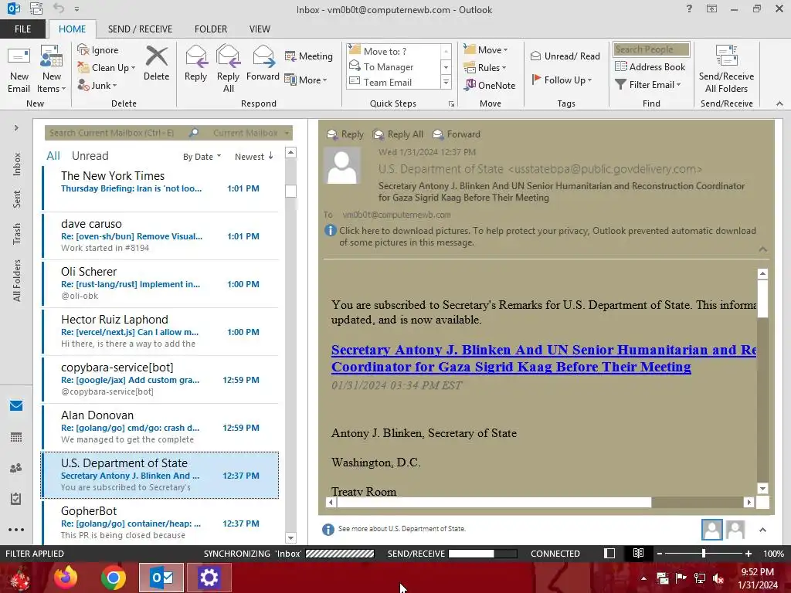Open the dave caruso email
791x593 pixels.
coord(160,236)
